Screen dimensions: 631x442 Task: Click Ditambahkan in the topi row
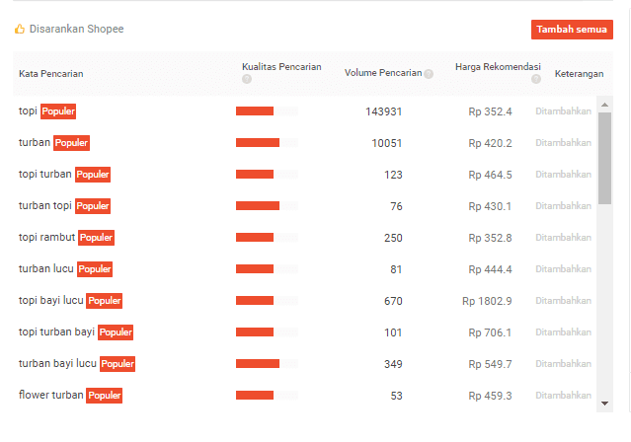(563, 111)
